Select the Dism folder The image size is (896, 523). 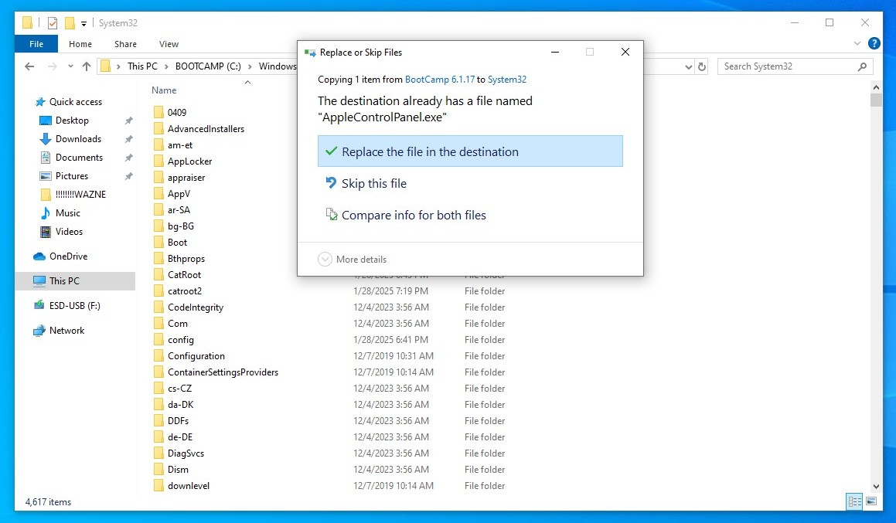coord(178,470)
